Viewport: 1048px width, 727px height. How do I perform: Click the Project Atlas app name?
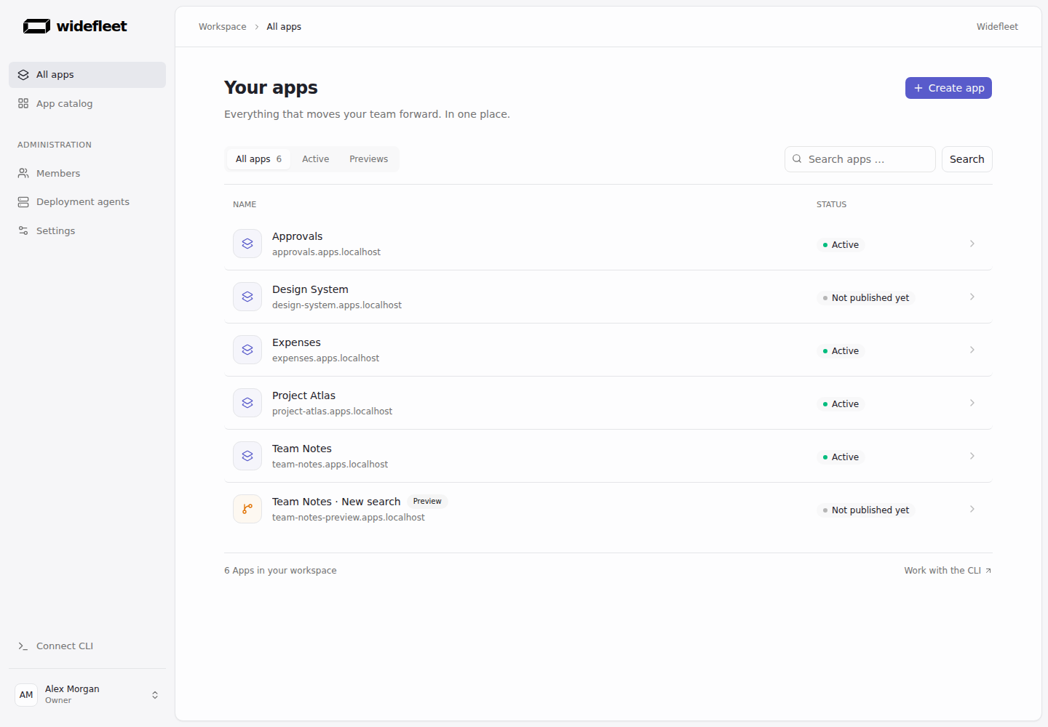click(303, 395)
